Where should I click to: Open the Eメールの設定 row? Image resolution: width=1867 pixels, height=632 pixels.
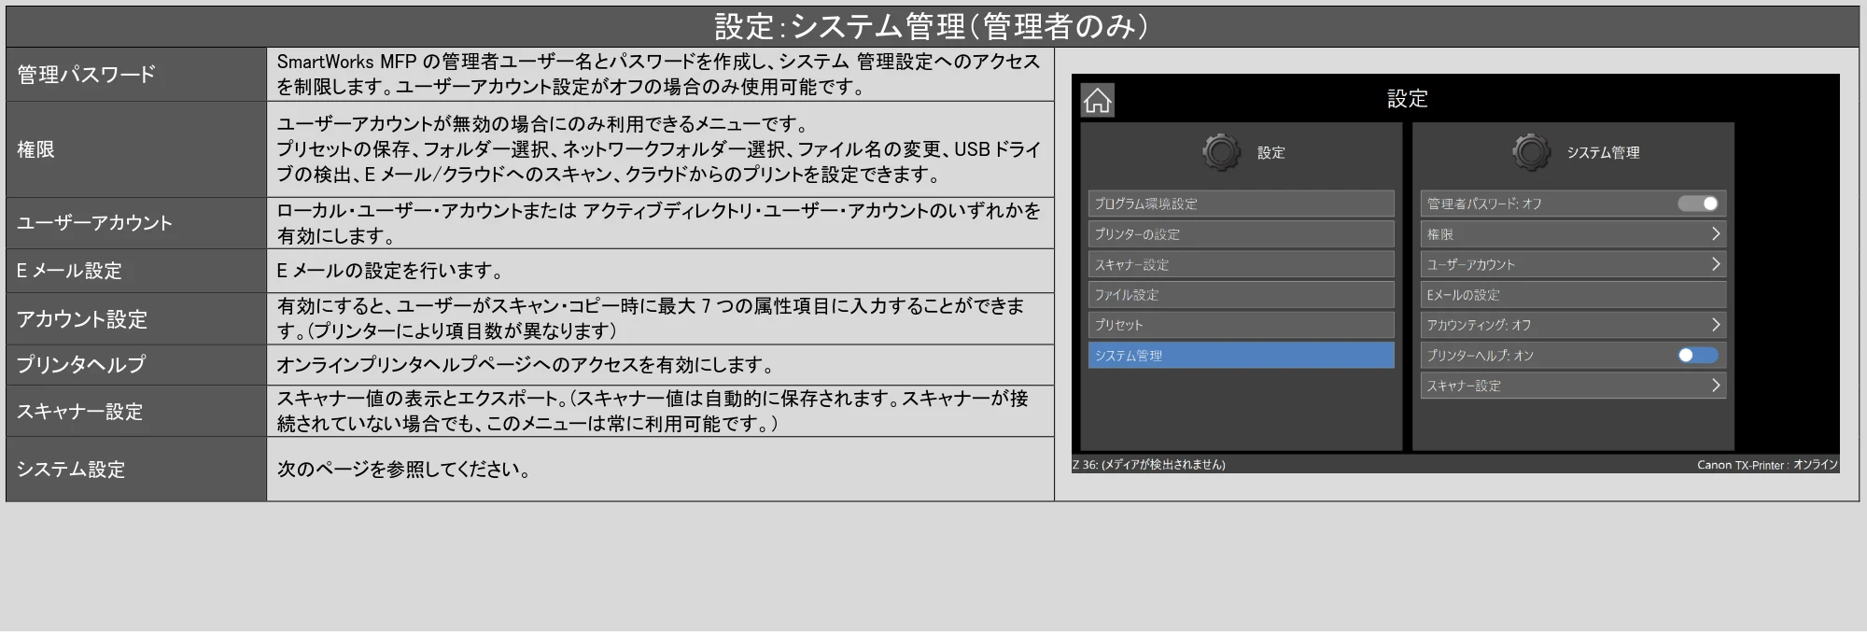[x=1573, y=295]
